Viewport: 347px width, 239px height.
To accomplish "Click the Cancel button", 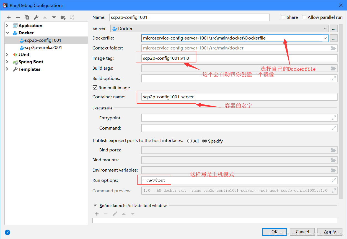I will tap(302, 232).
